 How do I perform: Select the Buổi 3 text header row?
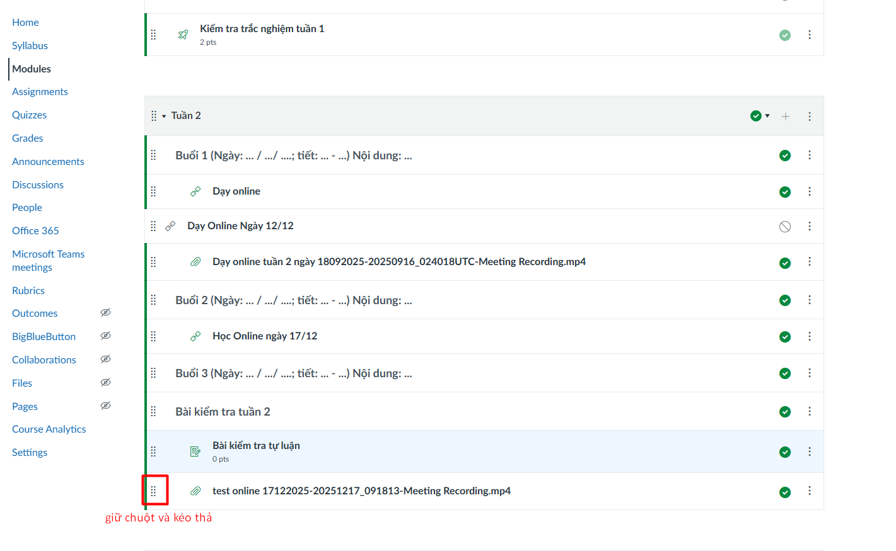(293, 373)
